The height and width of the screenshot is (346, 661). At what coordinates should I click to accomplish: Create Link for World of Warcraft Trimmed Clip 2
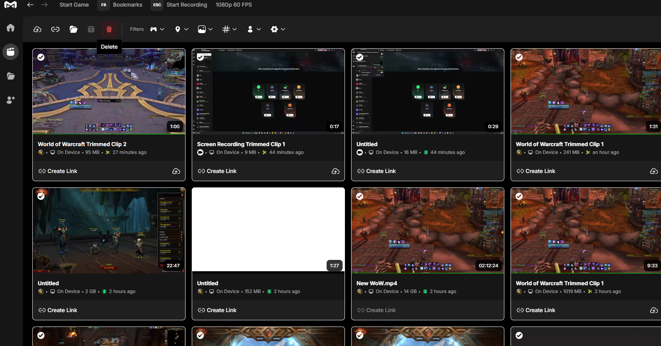58,171
